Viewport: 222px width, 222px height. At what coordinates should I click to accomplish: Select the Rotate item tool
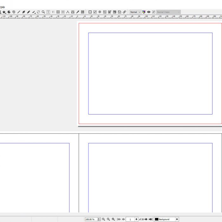(x=38, y=12)
